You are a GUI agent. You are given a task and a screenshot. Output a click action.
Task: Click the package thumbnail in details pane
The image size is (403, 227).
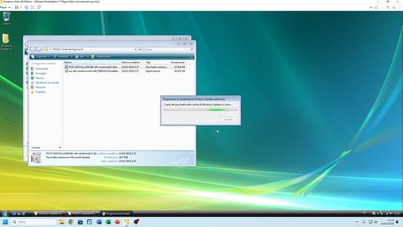click(x=37, y=157)
